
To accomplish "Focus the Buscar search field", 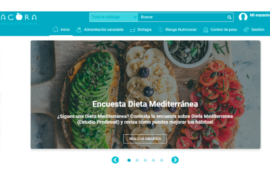I will [x=183, y=17].
